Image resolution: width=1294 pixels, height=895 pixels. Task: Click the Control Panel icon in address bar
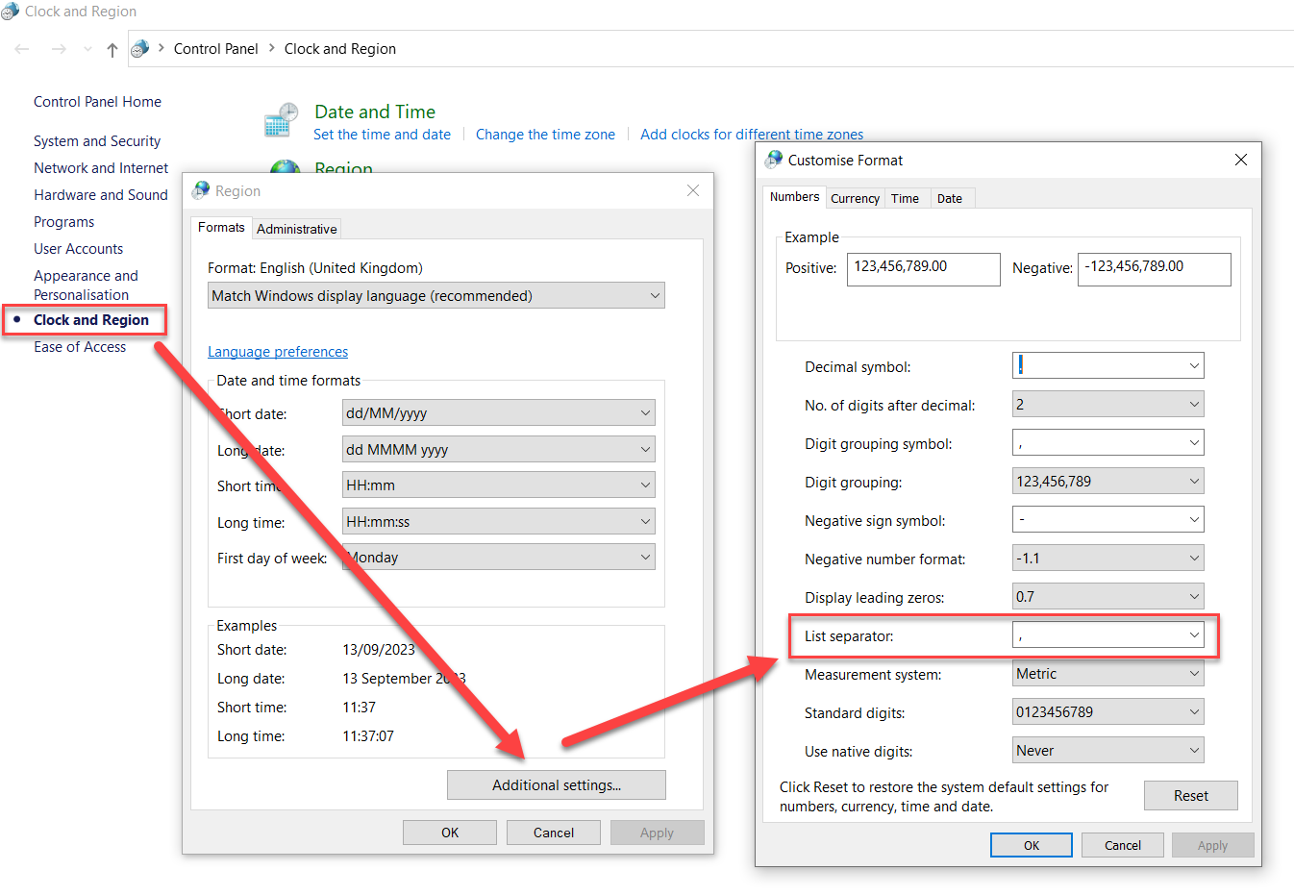point(140,49)
